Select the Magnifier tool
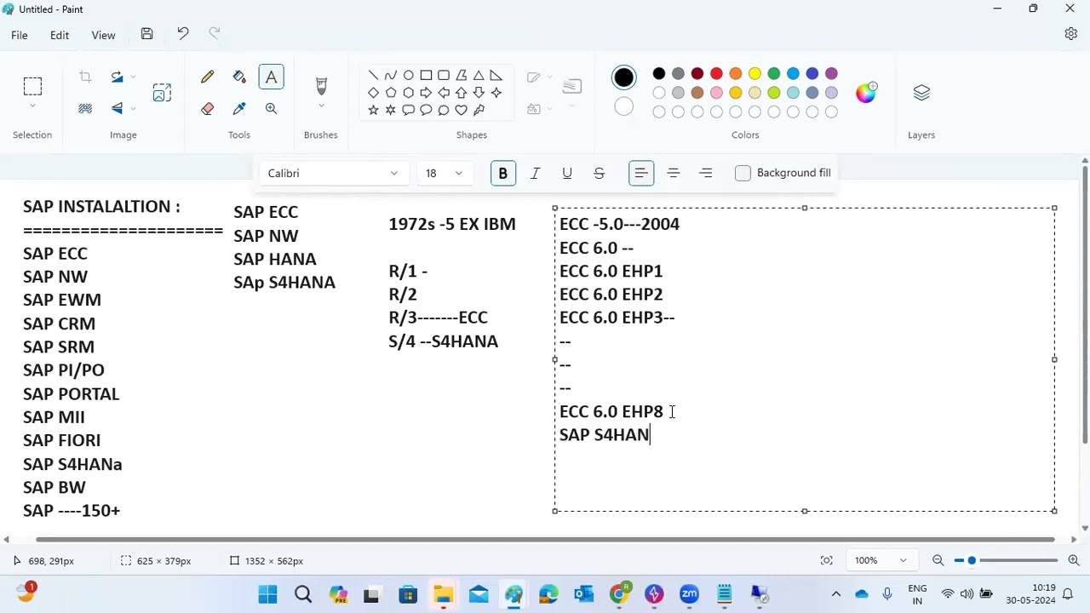The width and height of the screenshot is (1090, 613). [271, 109]
